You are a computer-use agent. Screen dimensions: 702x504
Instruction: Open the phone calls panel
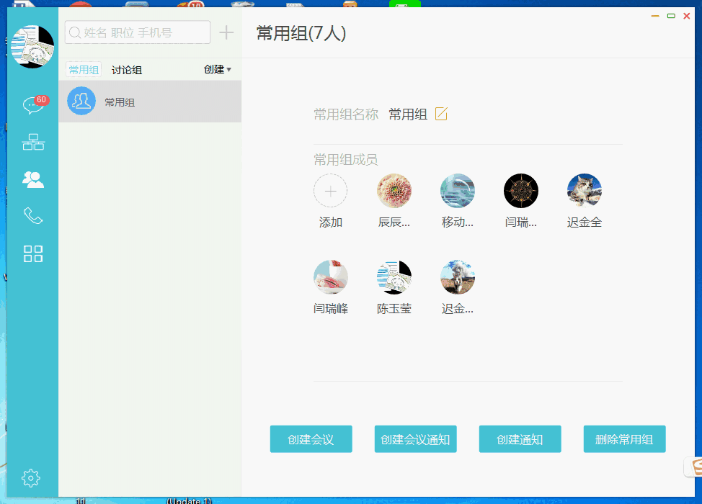pyautogui.click(x=32, y=216)
